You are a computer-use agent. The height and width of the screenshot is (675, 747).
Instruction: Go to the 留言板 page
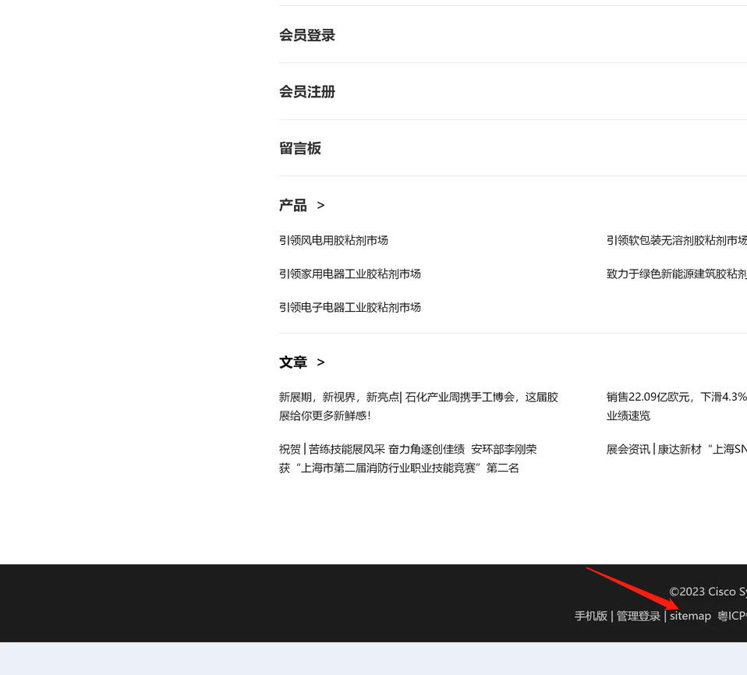(300, 148)
